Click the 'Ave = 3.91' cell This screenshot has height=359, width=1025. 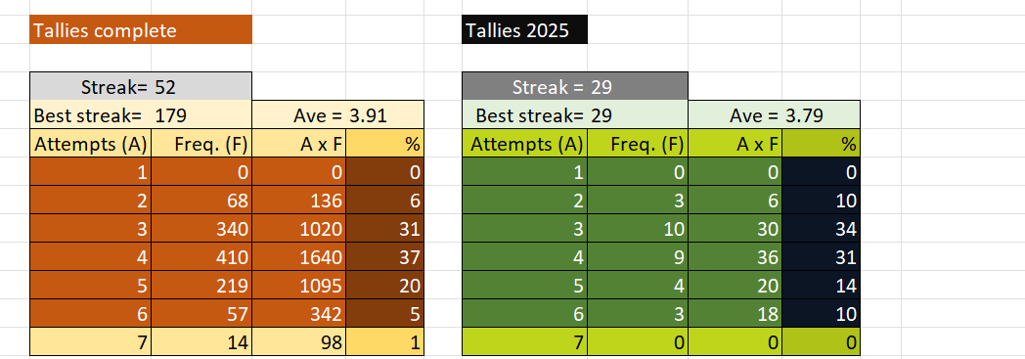pyautogui.click(x=338, y=115)
